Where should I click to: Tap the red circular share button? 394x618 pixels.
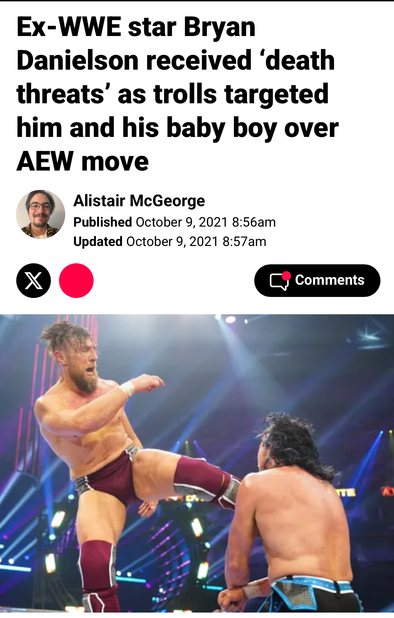76,281
